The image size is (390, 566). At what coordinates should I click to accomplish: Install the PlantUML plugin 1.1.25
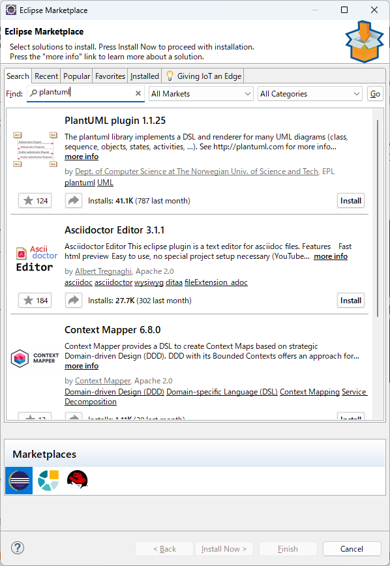(x=351, y=201)
